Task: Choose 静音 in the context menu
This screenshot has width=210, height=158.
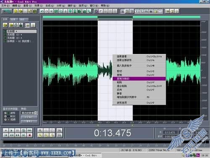Action: pyautogui.click(x=139, y=94)
